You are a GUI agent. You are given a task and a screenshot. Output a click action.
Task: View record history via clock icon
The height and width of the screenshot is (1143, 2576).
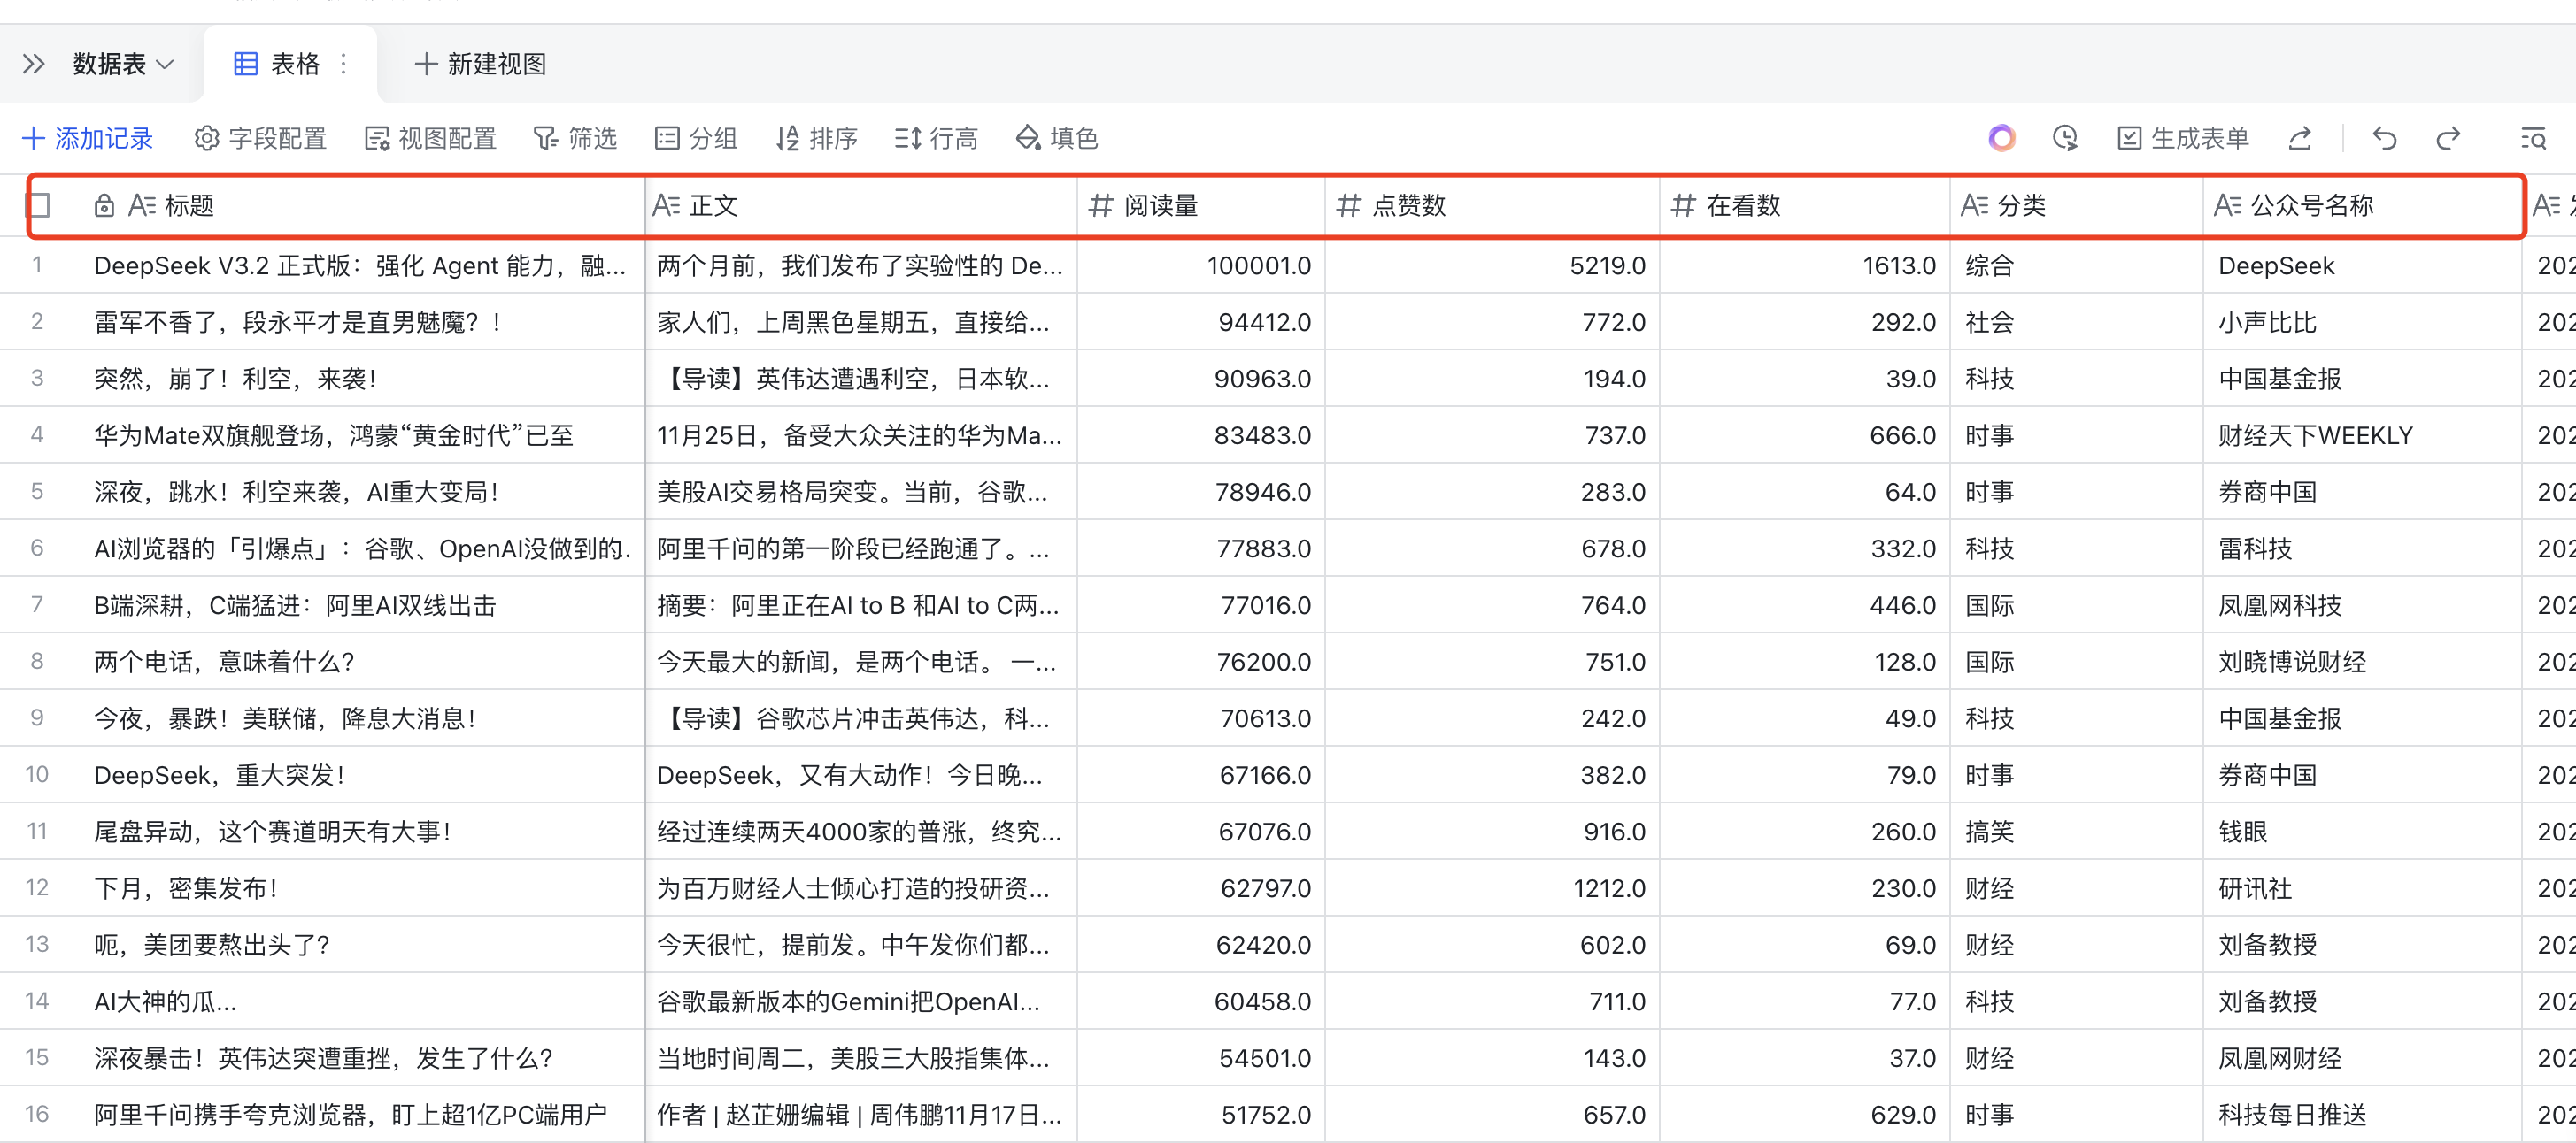[x=2065, y=138]
